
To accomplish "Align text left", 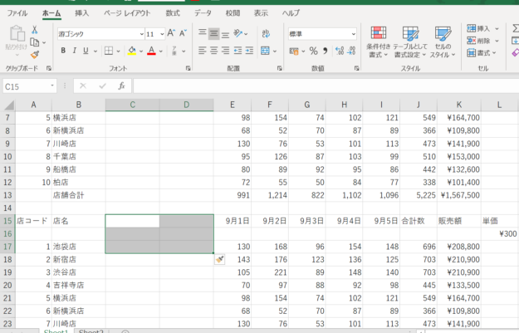I will [x=203, y=51].
